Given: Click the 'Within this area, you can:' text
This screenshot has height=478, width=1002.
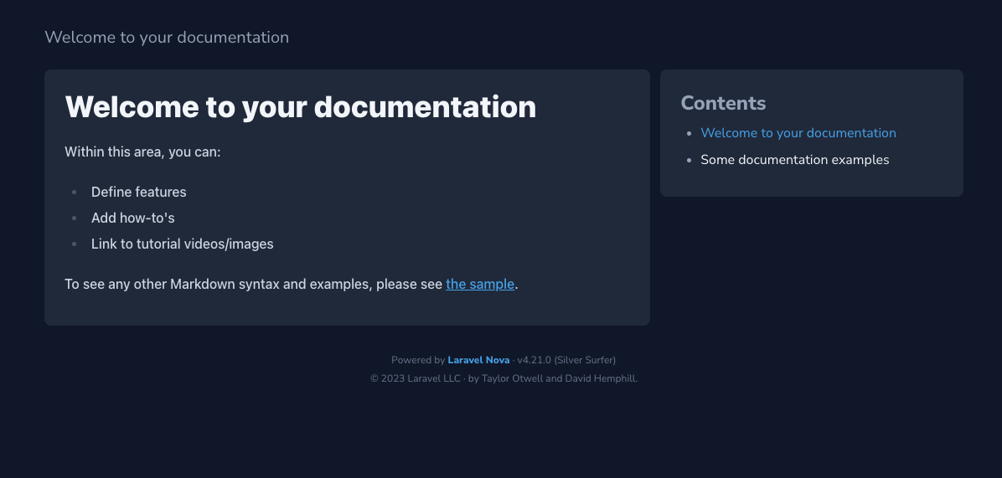Looking at the screenshot, I should [142, 152].
